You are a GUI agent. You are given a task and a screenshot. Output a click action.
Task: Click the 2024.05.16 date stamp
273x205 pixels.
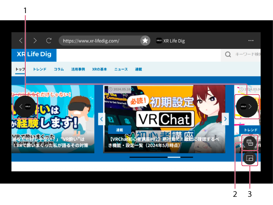tap(120, 89)
